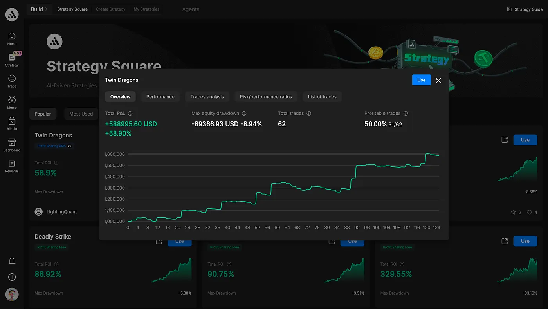Switch to the Performance tab
Screen dimensions: 548x309
click(x=160, y=97)
